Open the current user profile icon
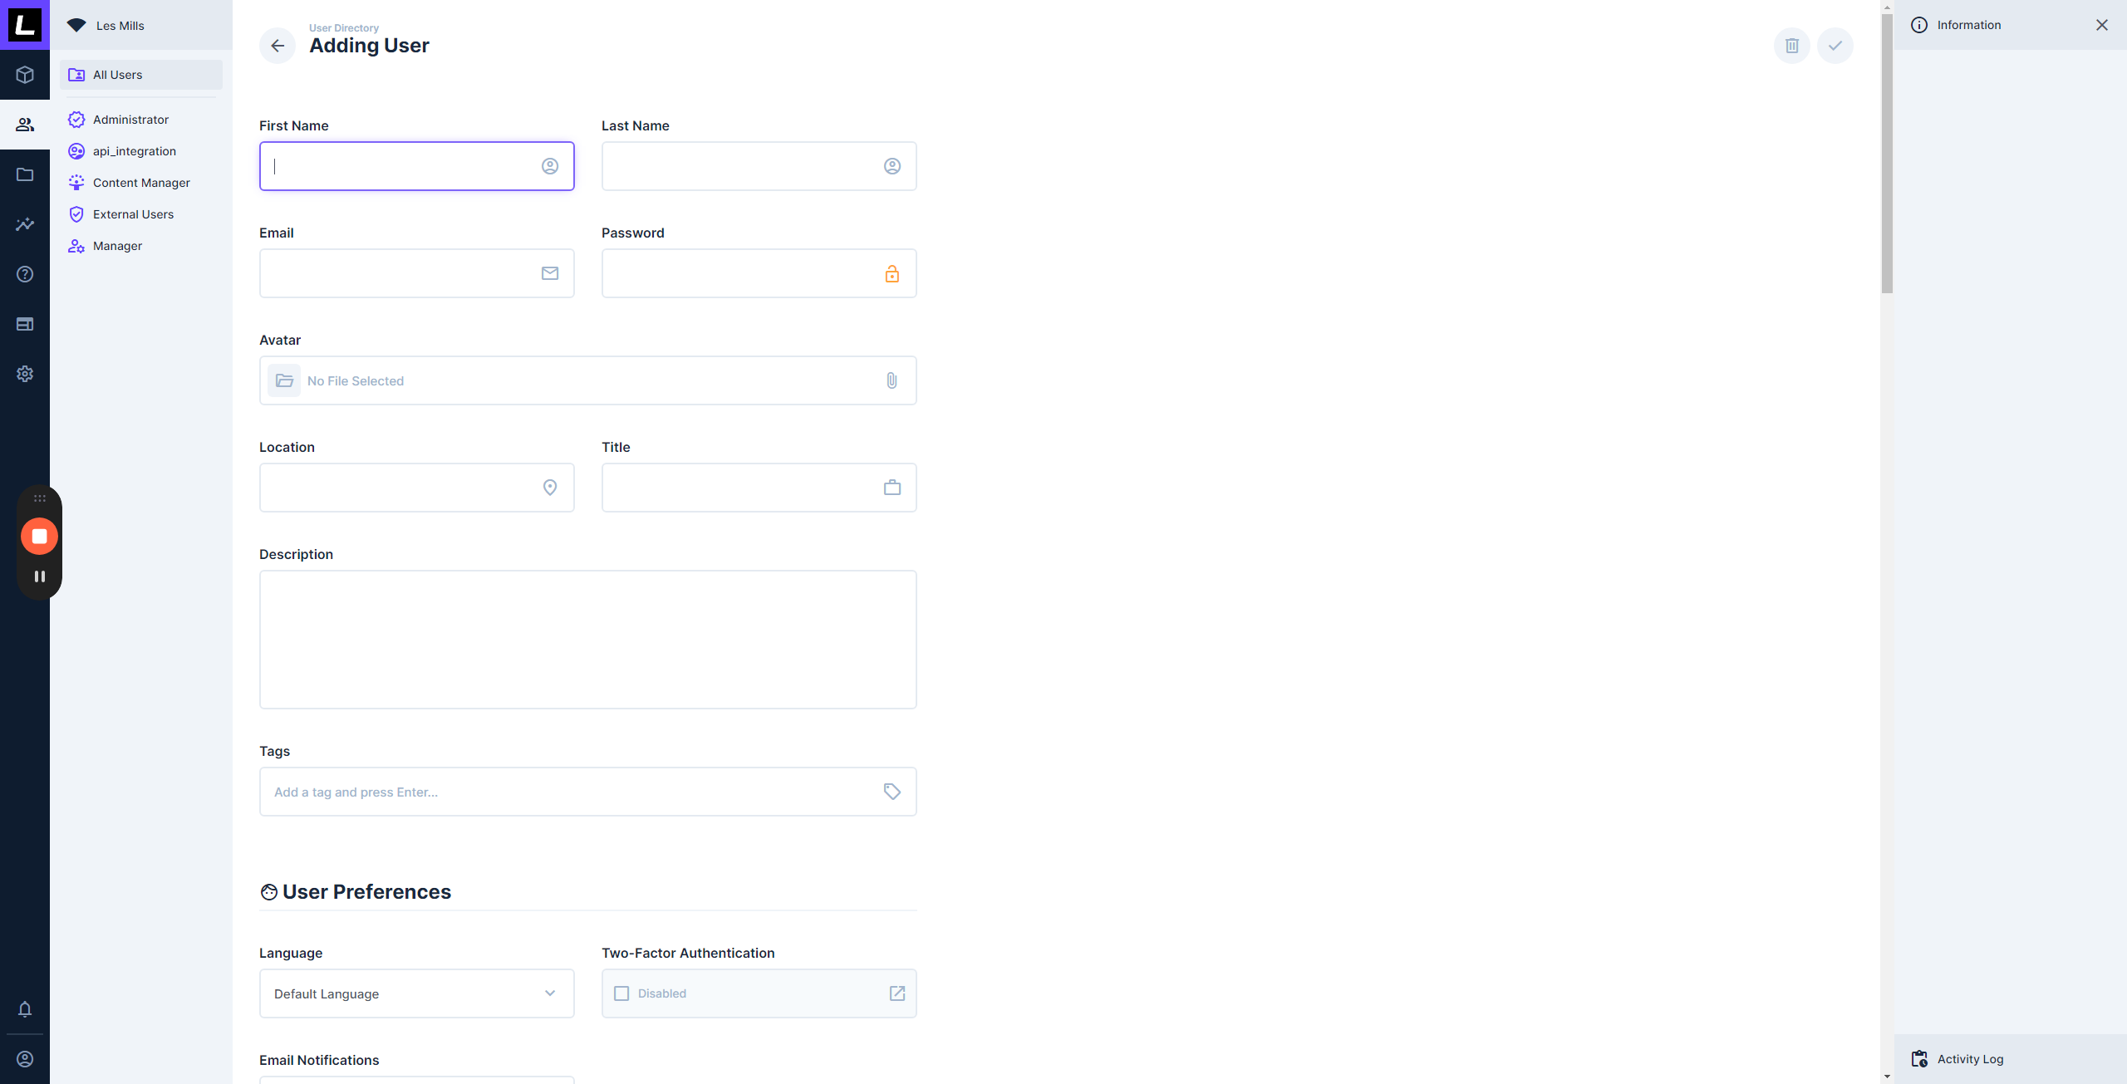The width and height of the screenshot is (2127, 1084). (x=25, y=1059)
